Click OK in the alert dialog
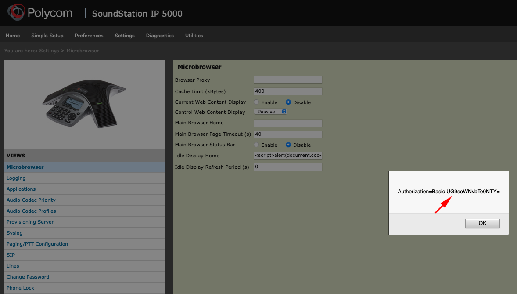 [482, 223]
